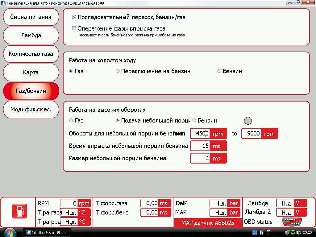Click the crossed-out OBD connector status icon
Viewport: 316px width, 237px height.
click(291, 222)
